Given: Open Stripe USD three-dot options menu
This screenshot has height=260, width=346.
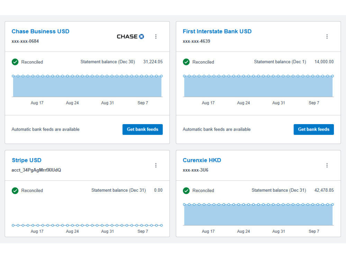Looking at the screenshot, I should [156, 165].
